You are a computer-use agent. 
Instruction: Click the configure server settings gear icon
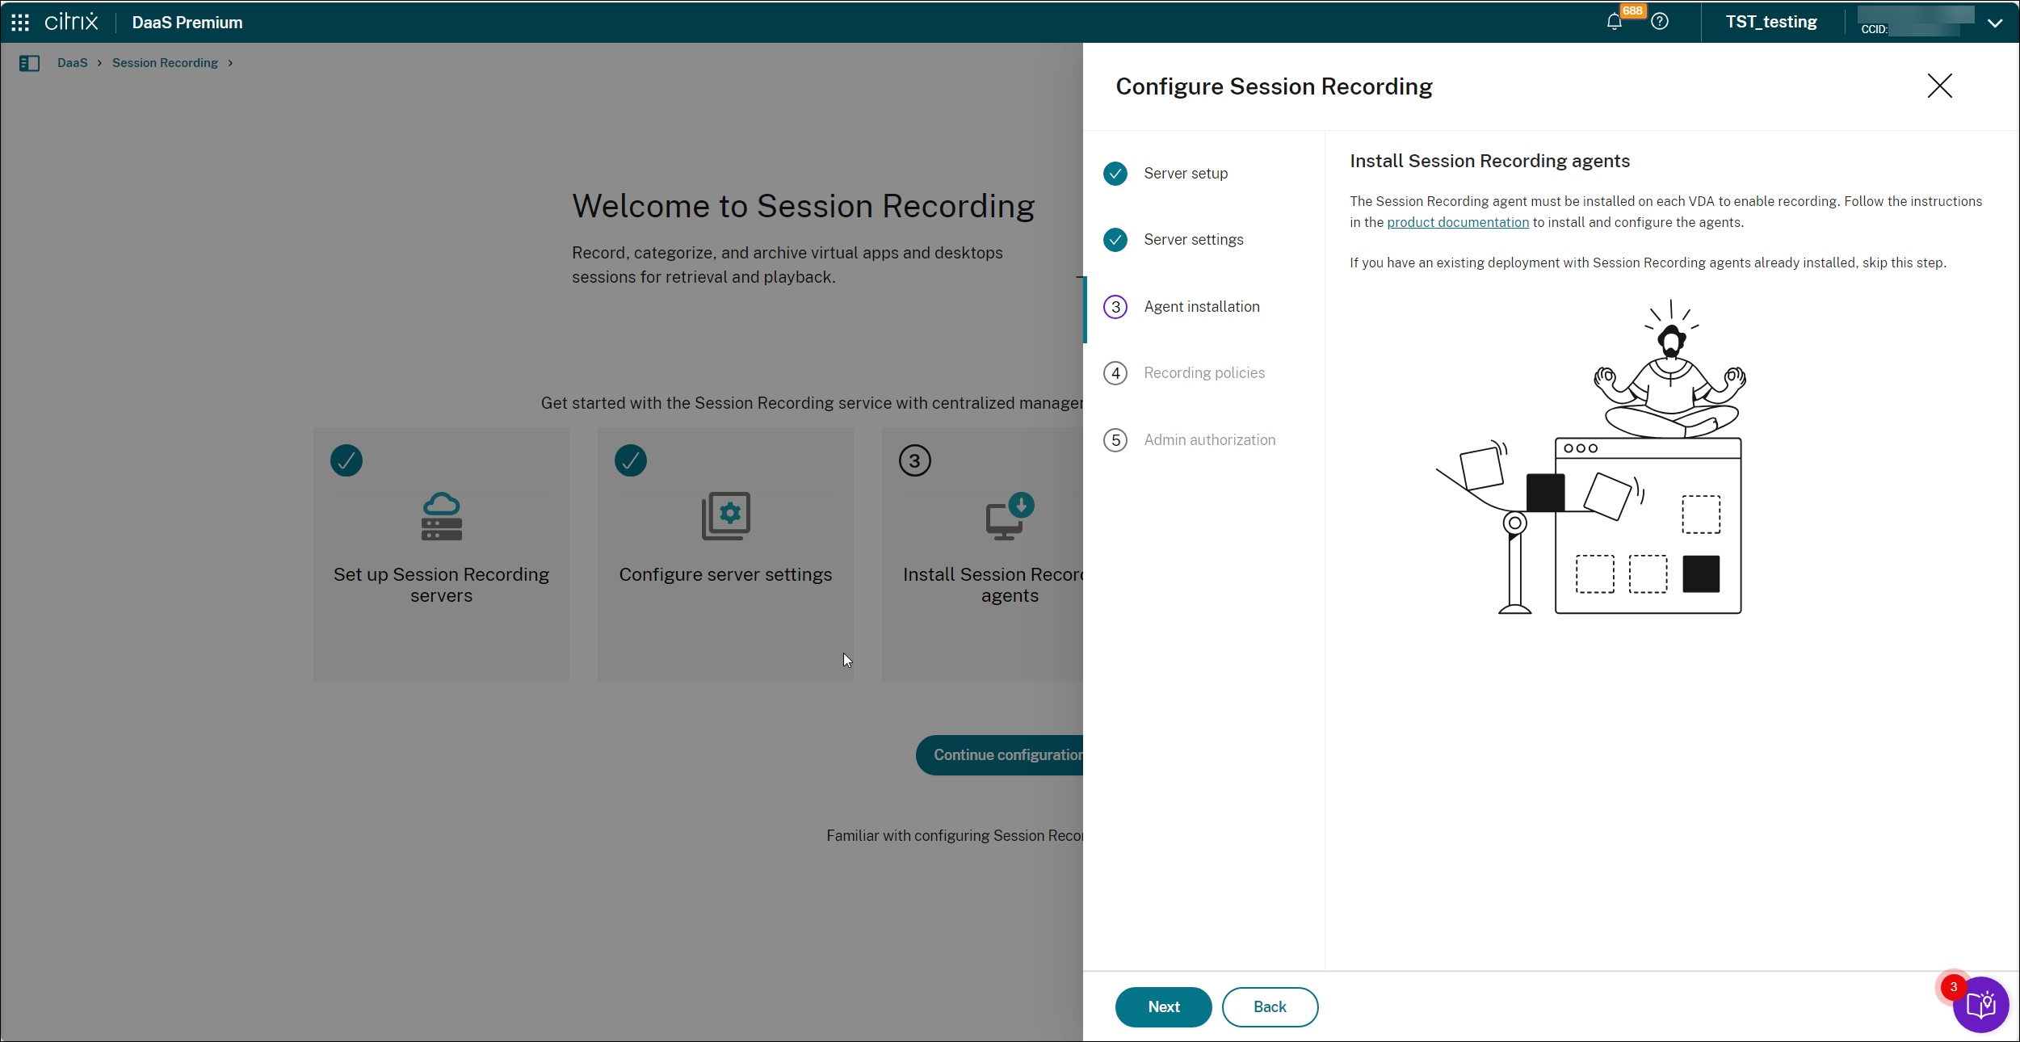(725, 516)
